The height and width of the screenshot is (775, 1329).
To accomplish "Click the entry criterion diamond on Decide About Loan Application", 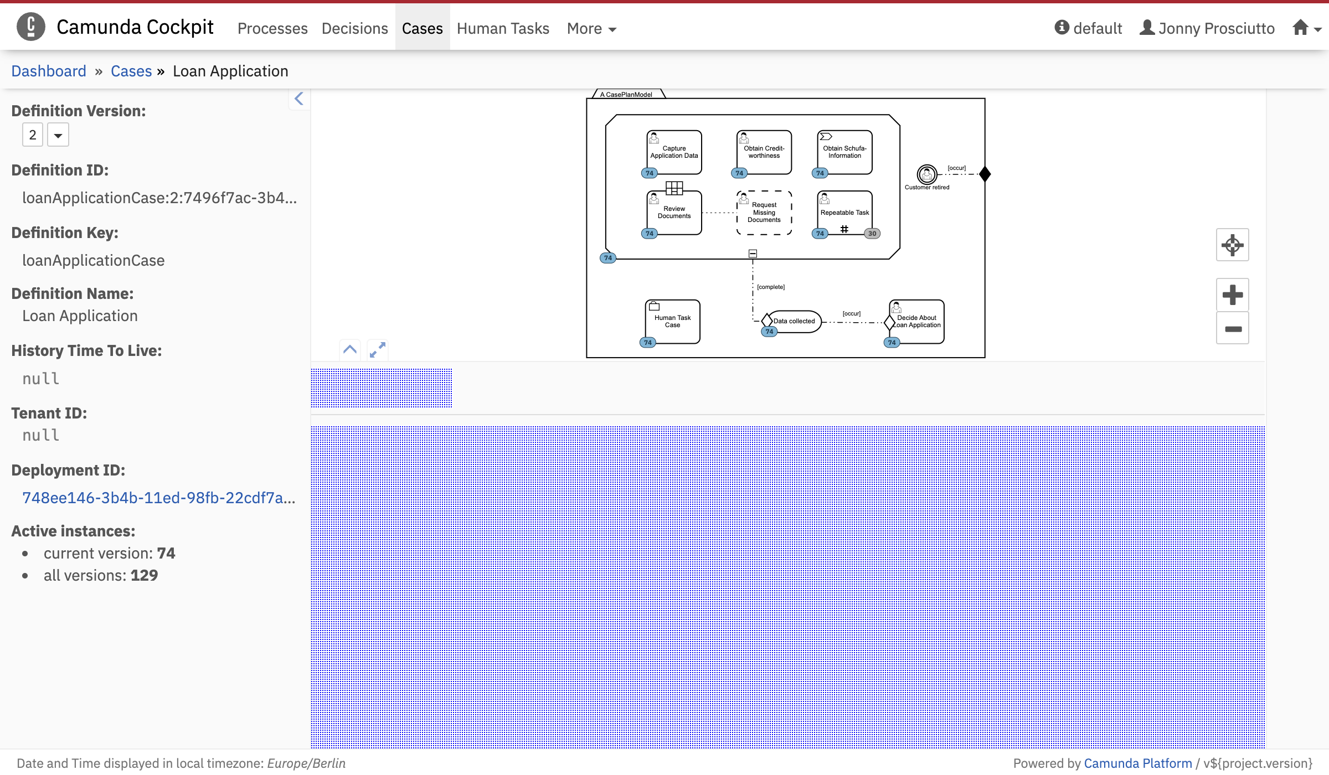I will click(889, 322).
